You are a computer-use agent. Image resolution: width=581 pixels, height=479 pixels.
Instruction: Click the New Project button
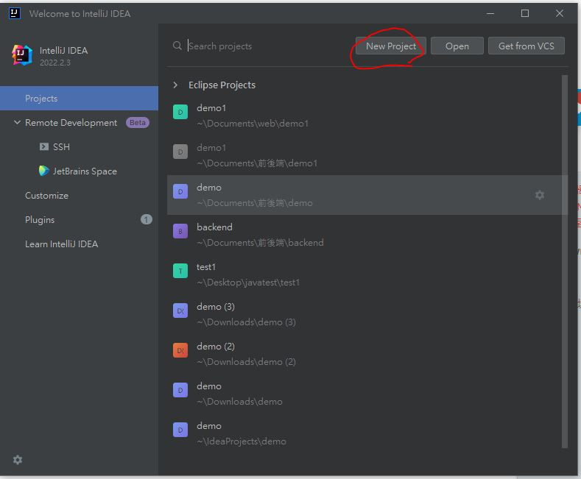390,46
